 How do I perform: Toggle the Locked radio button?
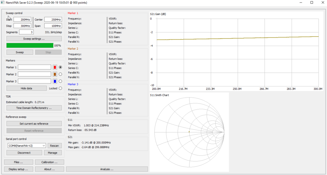coord(60,88)
